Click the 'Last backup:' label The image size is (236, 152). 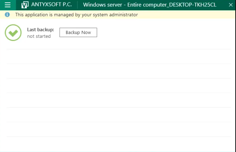click(40, 30)
